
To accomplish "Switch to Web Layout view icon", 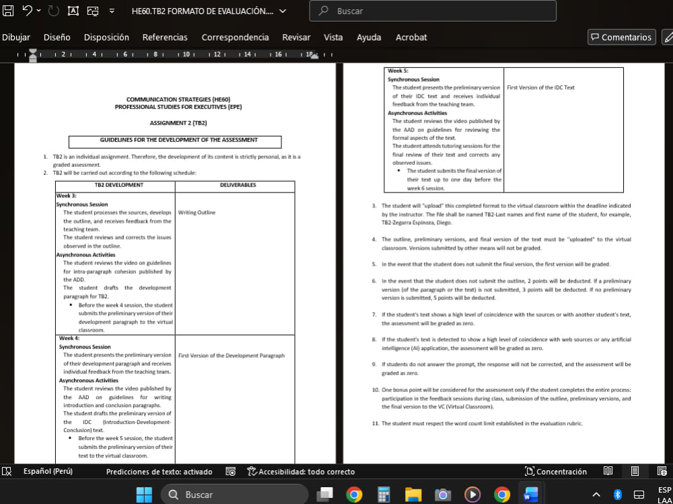I will [662, 471].
